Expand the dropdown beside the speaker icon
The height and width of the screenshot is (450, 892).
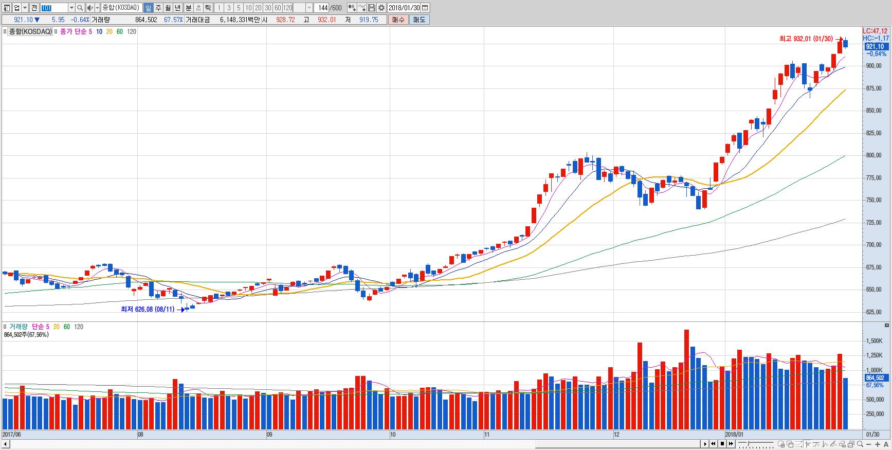(97, 8)
